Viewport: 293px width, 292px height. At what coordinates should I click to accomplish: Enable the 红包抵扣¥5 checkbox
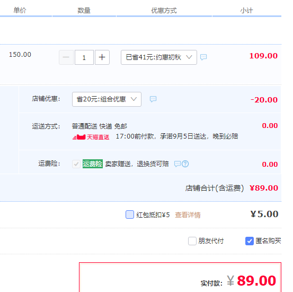[x=130, y=214]
